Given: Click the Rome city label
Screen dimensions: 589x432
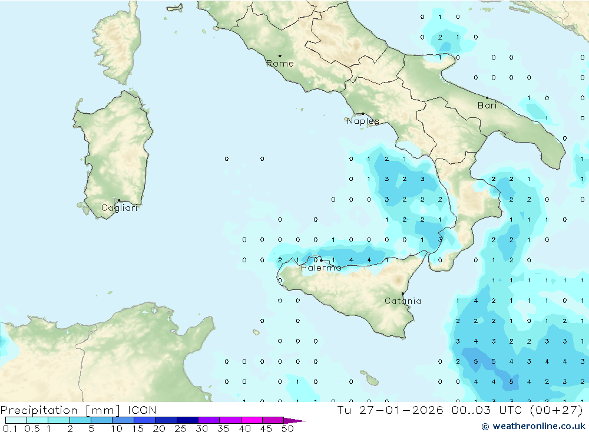Looking at the screenshot, I should pyautogui.click(x=280, y=64).
